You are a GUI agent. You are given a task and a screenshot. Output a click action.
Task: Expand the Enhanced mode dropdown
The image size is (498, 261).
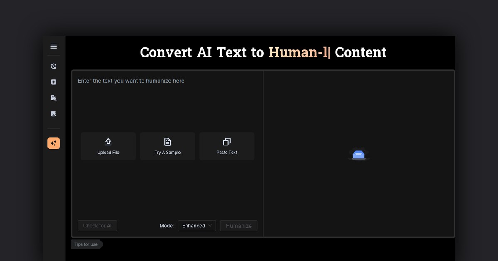point(196,226)
